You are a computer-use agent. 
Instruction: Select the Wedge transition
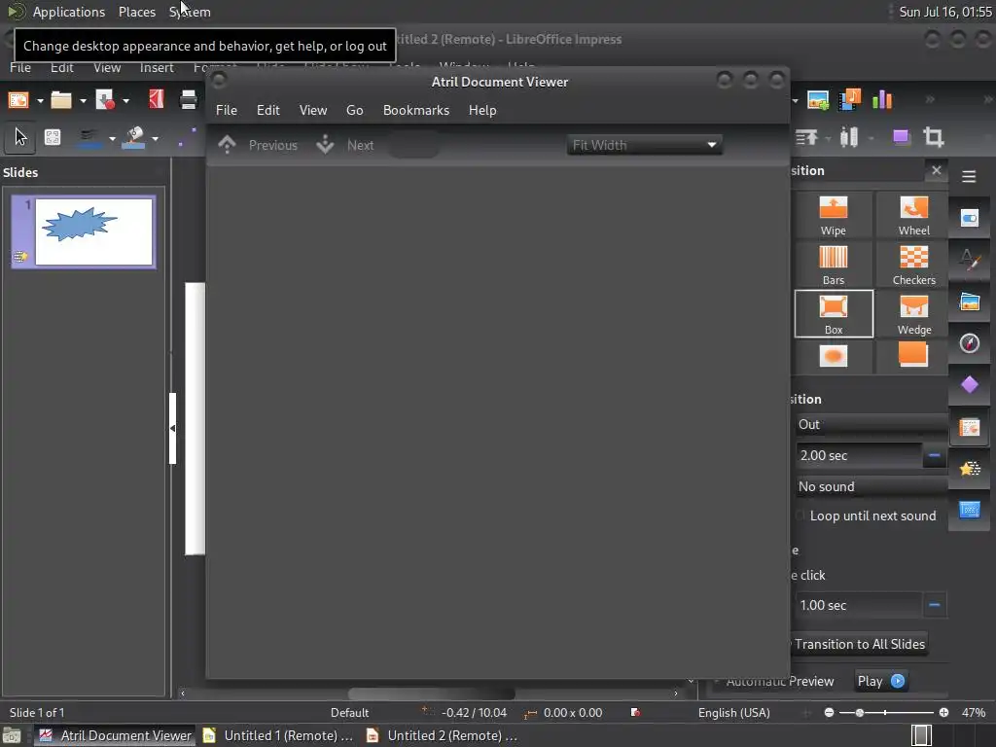point(913,315)
